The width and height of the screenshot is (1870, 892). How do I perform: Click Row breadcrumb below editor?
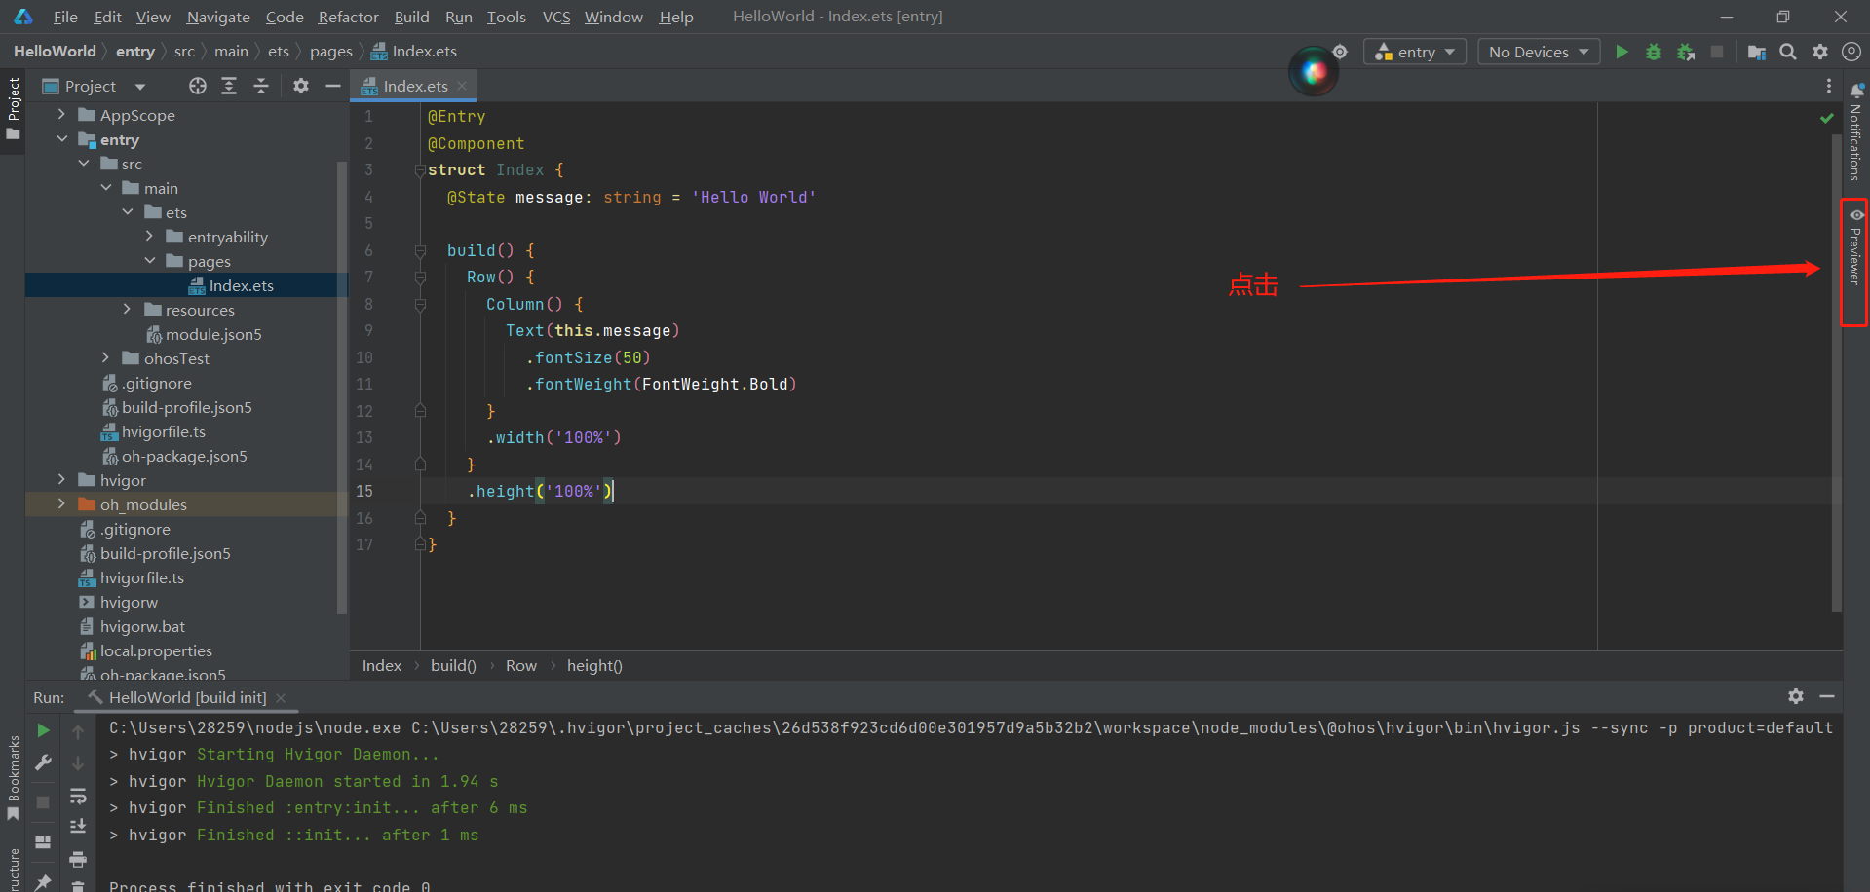pyautogui.click(x=521, y=666)
